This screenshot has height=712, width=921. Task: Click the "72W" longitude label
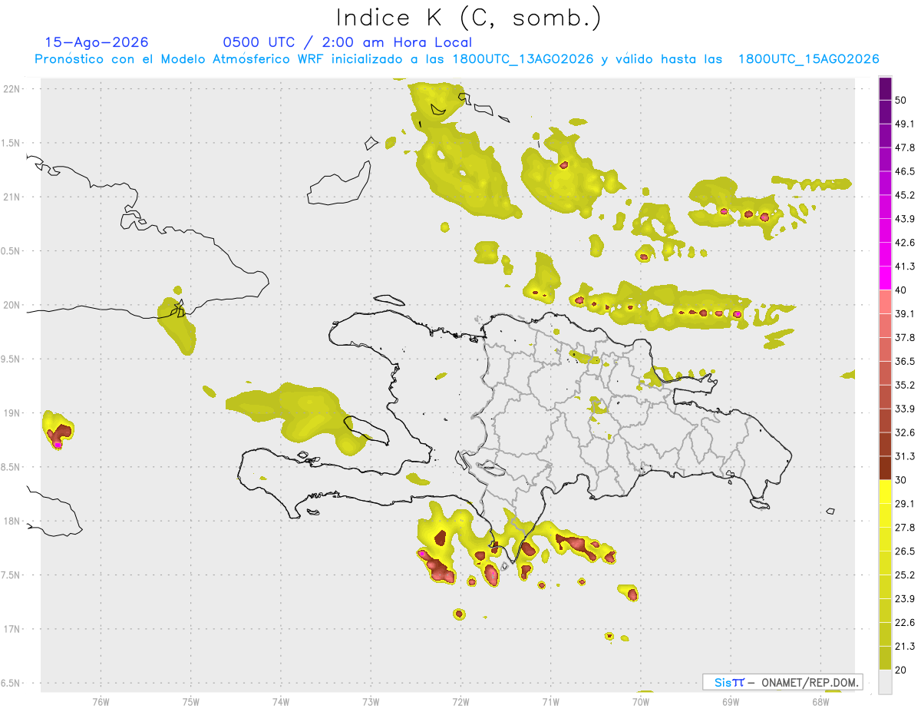(461, 702)
